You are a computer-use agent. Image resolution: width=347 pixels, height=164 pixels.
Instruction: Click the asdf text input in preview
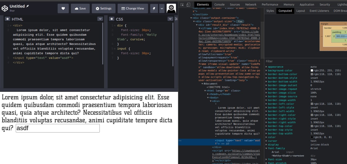[58, 128]
